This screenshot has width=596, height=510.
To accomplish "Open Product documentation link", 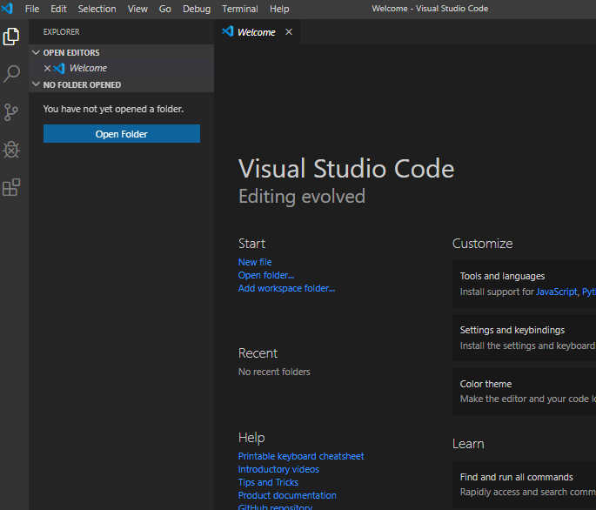I will [287, 495].
